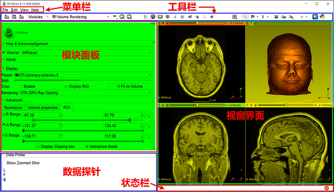Click the P-A Range options button

[x=148, y=125]
